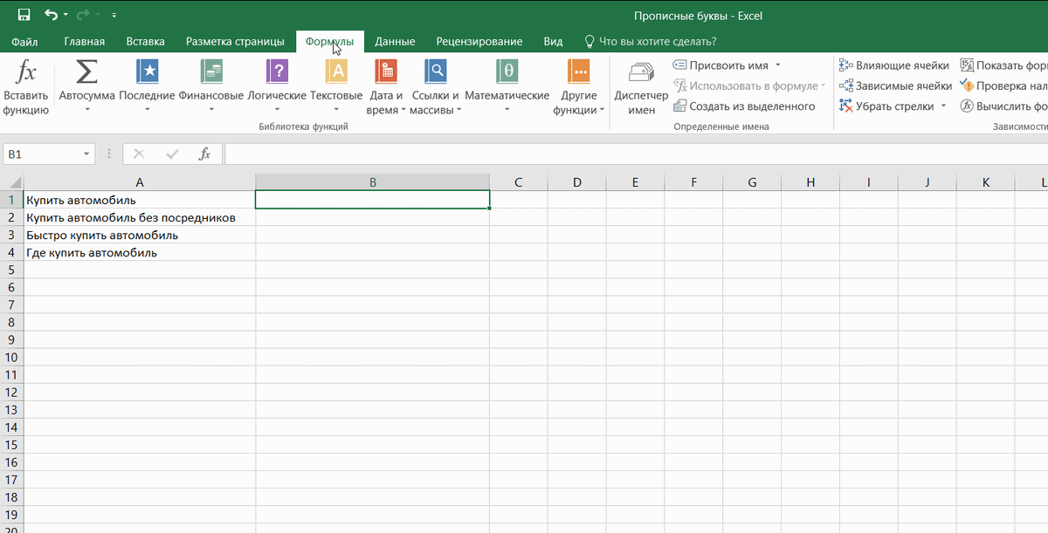Expand the Последние dropdown arrow
The height and width of the screenshot is (533, 1048).
click(x=147, y=110)
